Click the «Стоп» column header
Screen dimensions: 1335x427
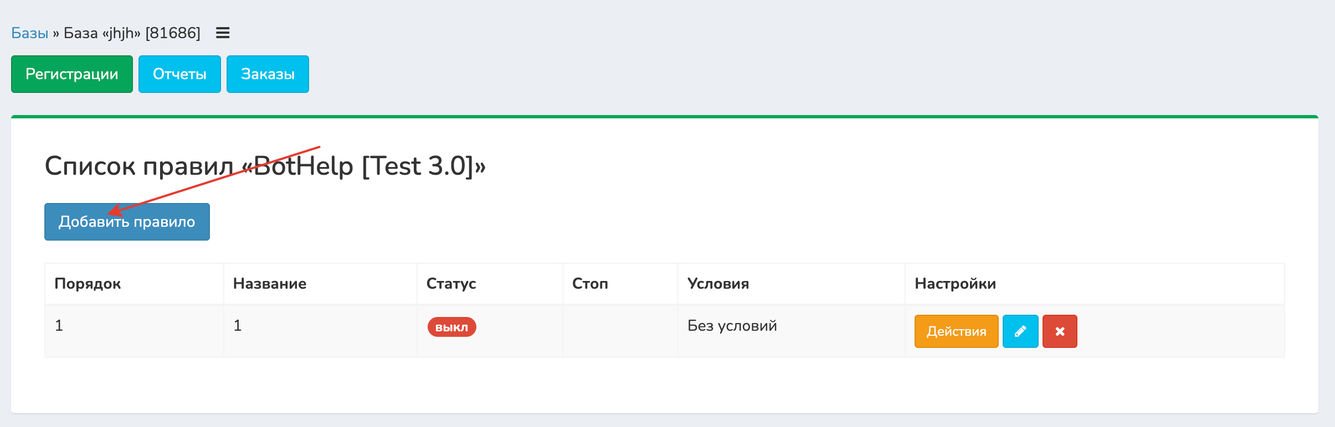(x=590, y=284)
